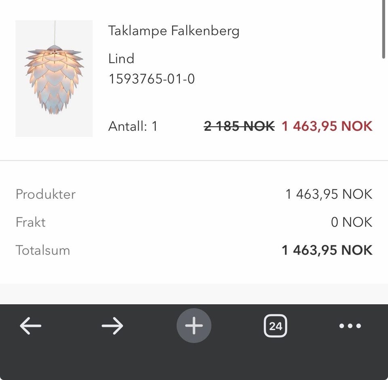Tap the Antall: 1 quantity label

[x=133, y=126]
